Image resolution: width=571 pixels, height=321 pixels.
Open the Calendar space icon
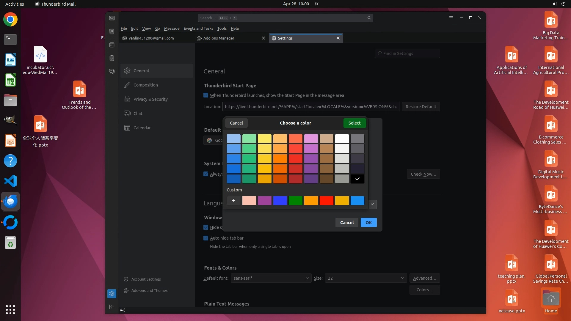pos(112,45)
